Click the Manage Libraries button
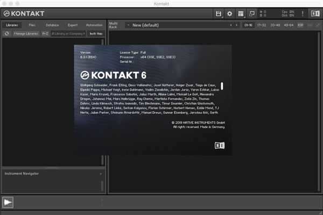The height and width of the screenshot is (215, 323). 26,33
